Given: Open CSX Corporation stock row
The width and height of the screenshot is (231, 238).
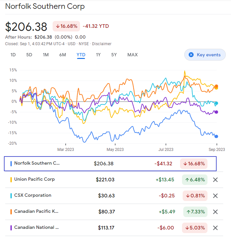Looking at the screenshot, I should tap(114, 196).
